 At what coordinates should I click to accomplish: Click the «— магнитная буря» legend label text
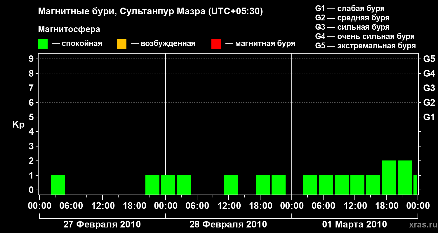(260, 44)
